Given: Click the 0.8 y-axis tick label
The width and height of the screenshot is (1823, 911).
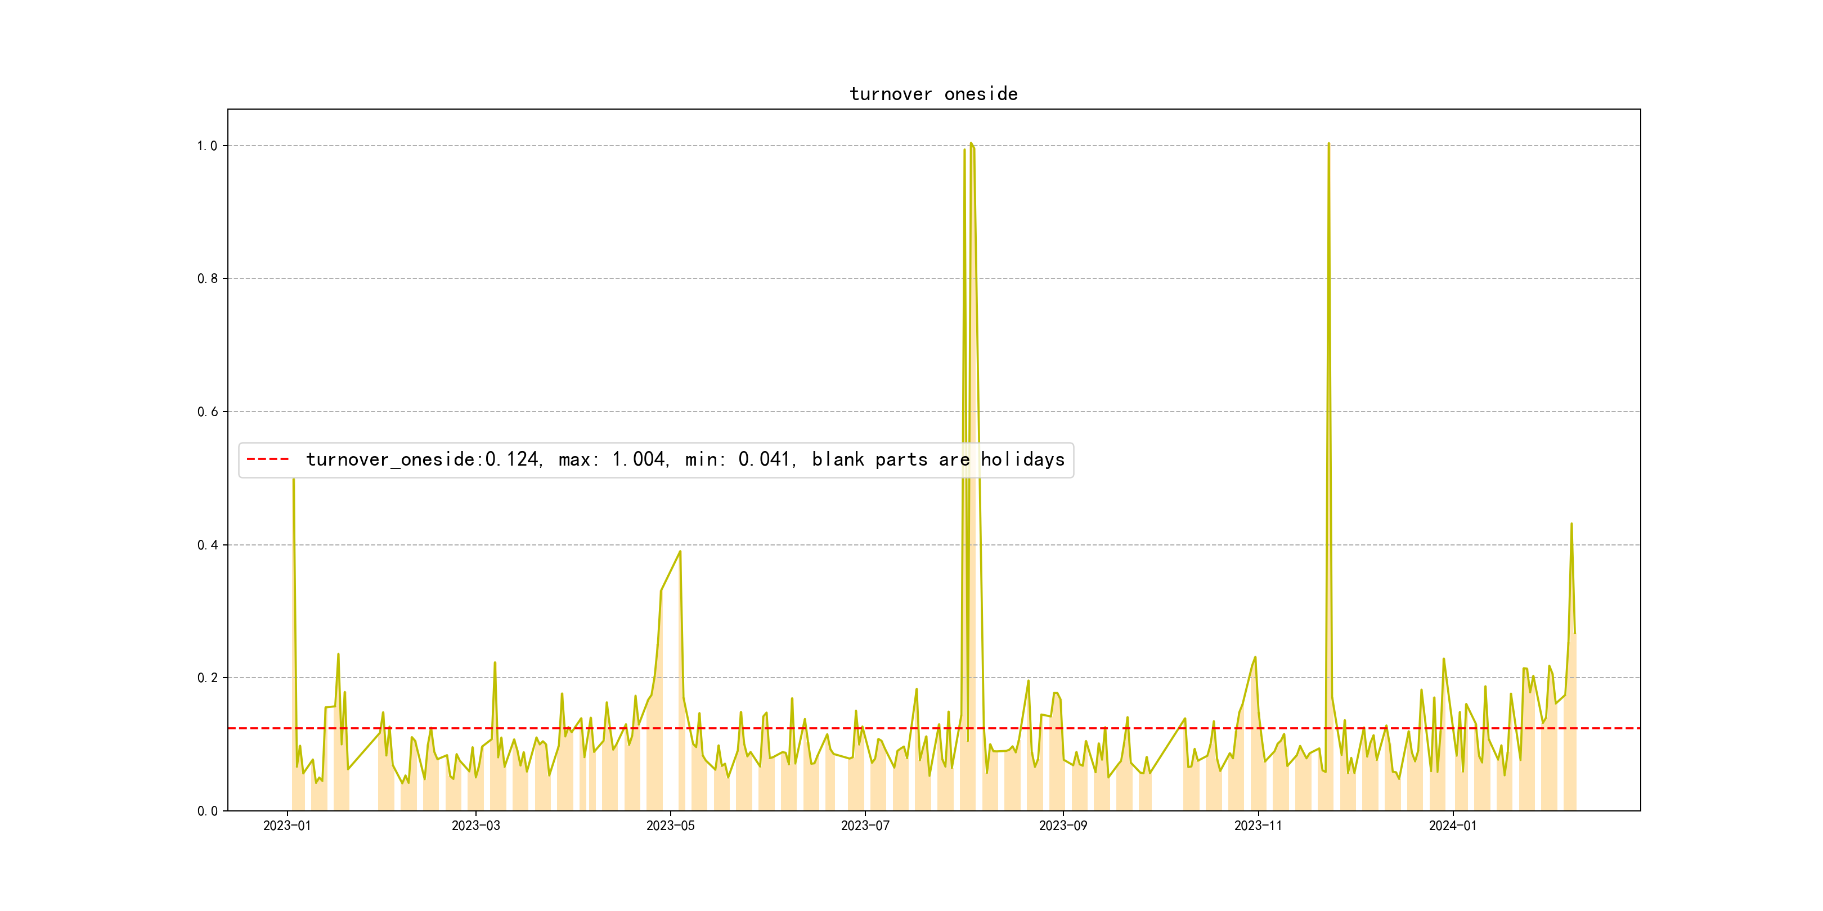Looking at the screenshot, I should coord(206,279).
